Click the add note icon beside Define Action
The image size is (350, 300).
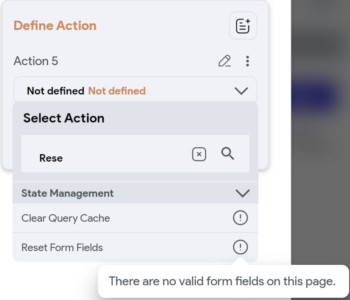[243, 26]
